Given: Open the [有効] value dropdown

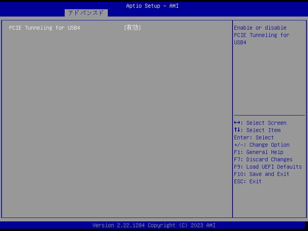Looking at the screenshot, I should pos(132,28).
